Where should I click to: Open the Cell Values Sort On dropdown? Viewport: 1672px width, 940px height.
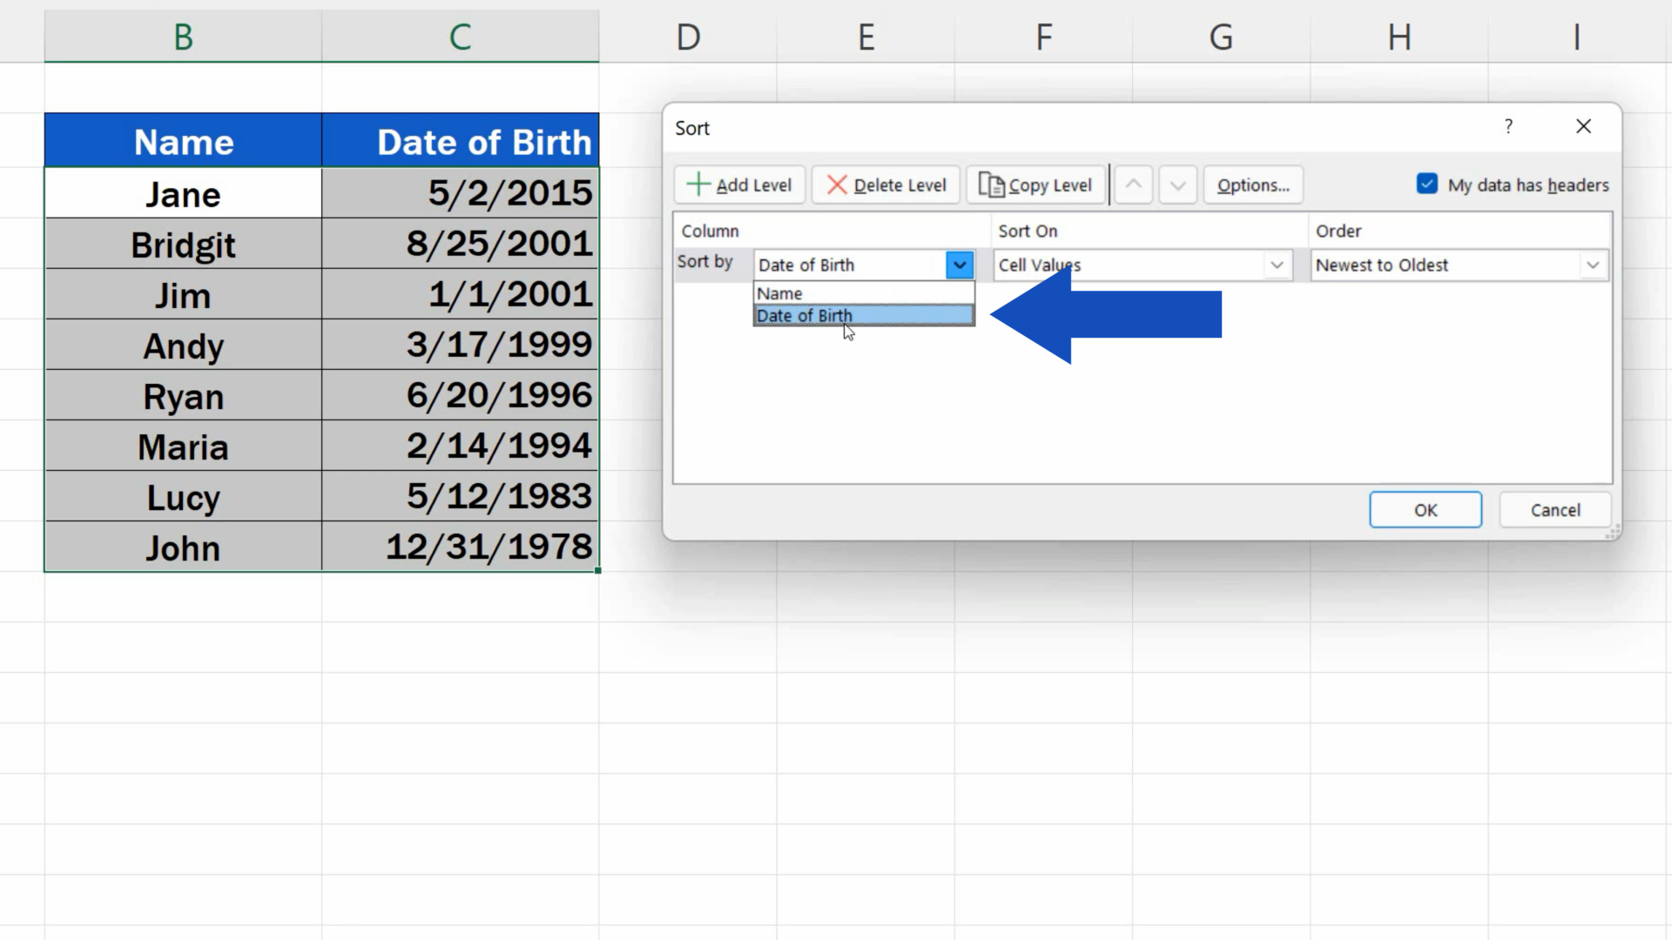pos(1277,265)
